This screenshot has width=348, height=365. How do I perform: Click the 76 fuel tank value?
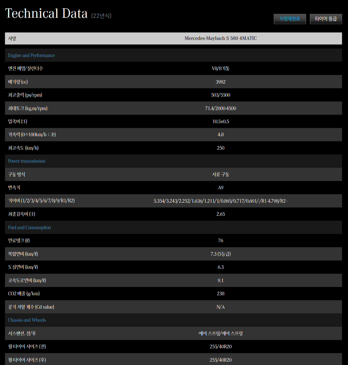coord(221,241)
